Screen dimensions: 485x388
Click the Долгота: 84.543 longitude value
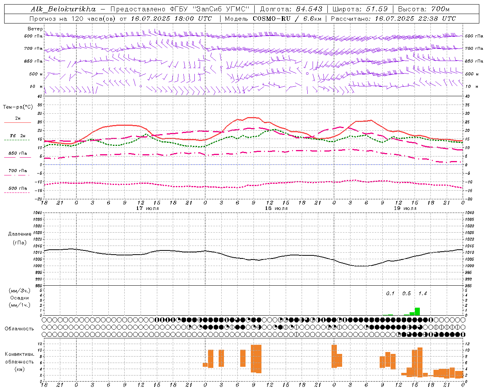[291, 9]
